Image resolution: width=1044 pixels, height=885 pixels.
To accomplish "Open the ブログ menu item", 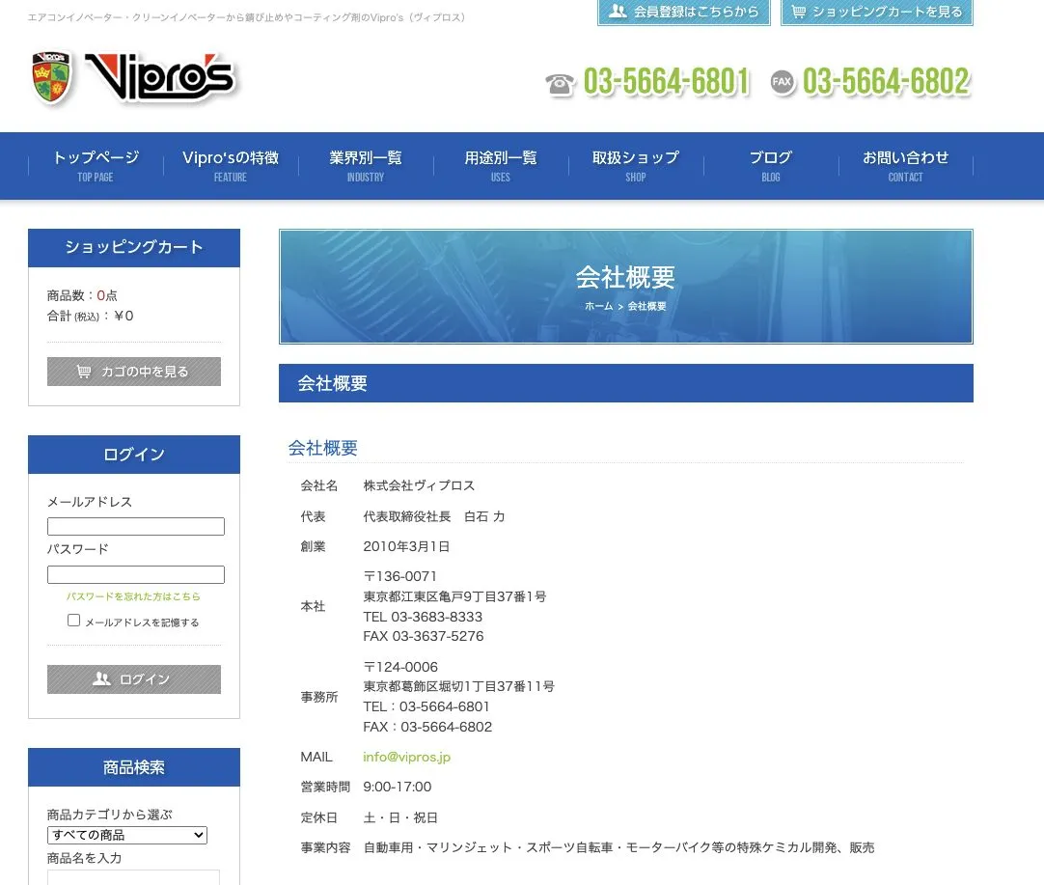I will [x=771, y=165].
